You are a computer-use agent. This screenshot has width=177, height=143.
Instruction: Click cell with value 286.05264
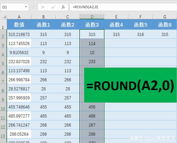coord(19,134)
